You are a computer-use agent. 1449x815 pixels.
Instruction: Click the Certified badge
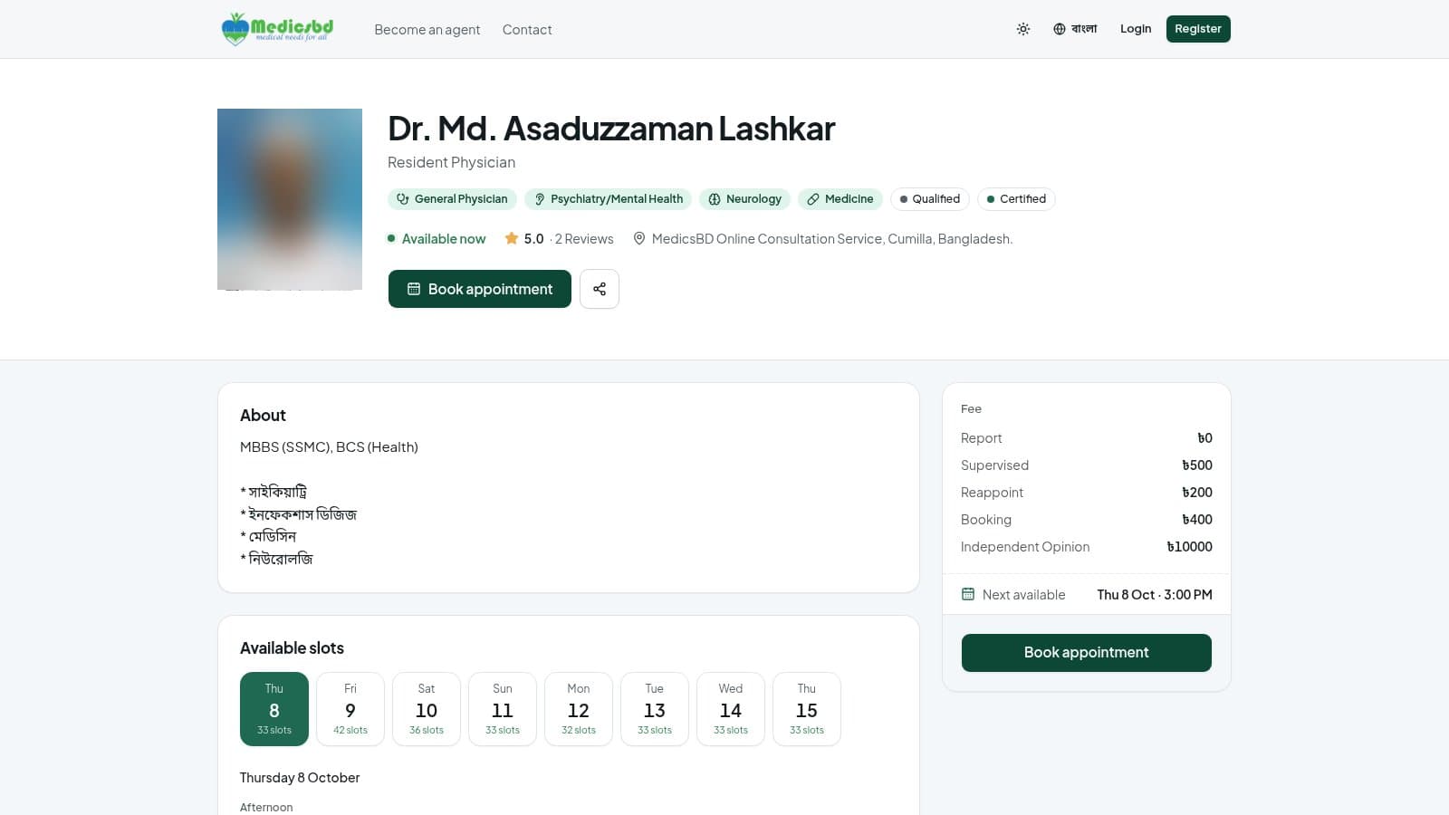1016,199
